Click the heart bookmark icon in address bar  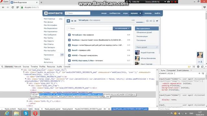(204, 7)
